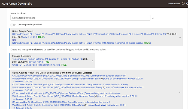Click the Select Actions to Run heading
The width and height of the screenshot is (188, 109).
(x=53, y=73)
